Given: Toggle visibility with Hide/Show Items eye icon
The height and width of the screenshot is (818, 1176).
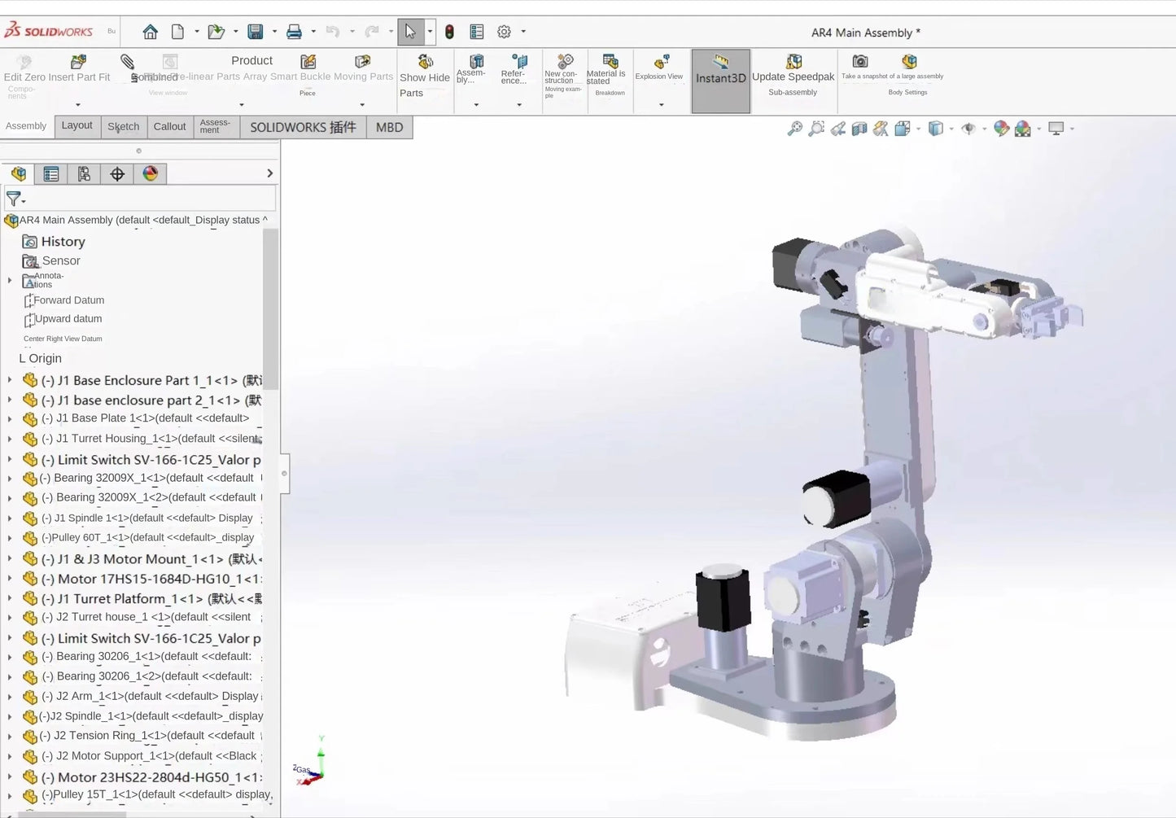Looking at the screenshot, I should click(968, 128).
